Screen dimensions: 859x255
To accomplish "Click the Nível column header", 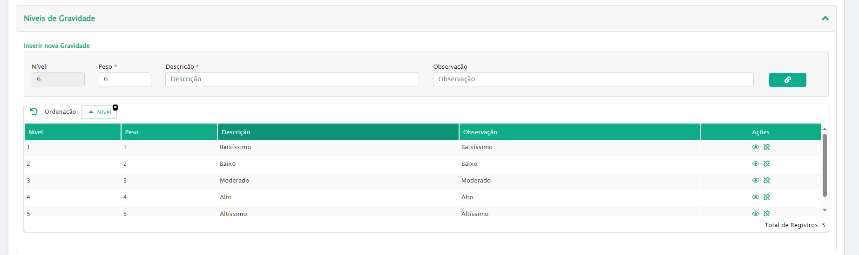I will (72, 132).
